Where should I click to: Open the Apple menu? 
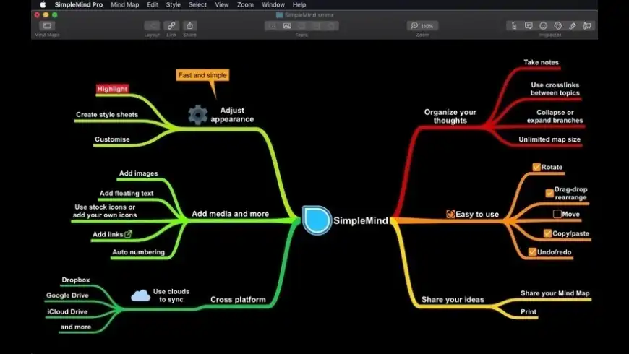pyautogui.click(x=43, y=5)
